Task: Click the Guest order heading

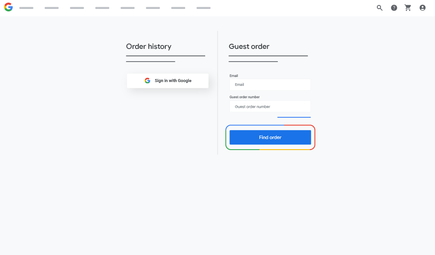Action: (249, 47)
